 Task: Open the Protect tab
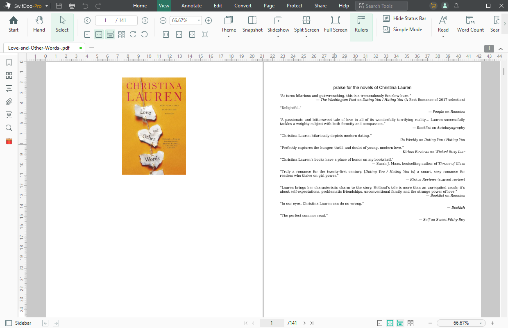pyautogui.click(x=295, y=6)
